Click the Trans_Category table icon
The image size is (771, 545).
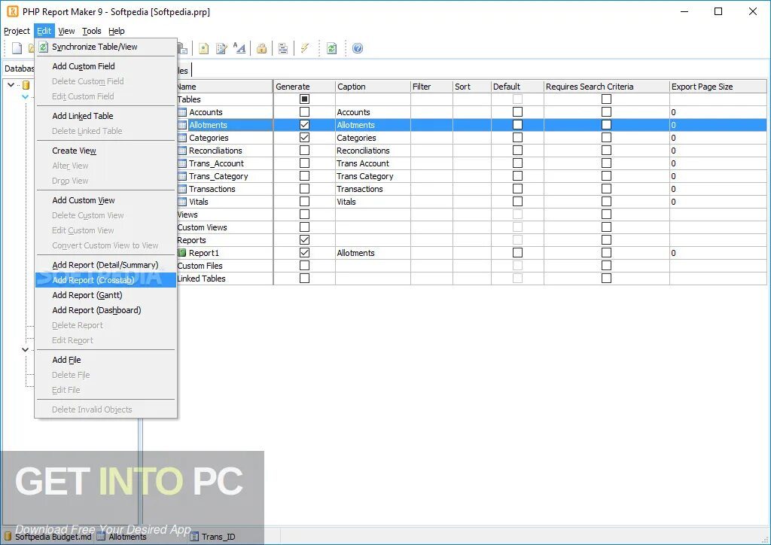[182, 176]
